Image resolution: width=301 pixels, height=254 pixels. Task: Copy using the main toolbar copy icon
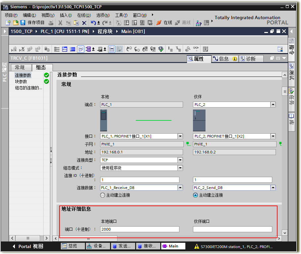(x=68, y=23)
